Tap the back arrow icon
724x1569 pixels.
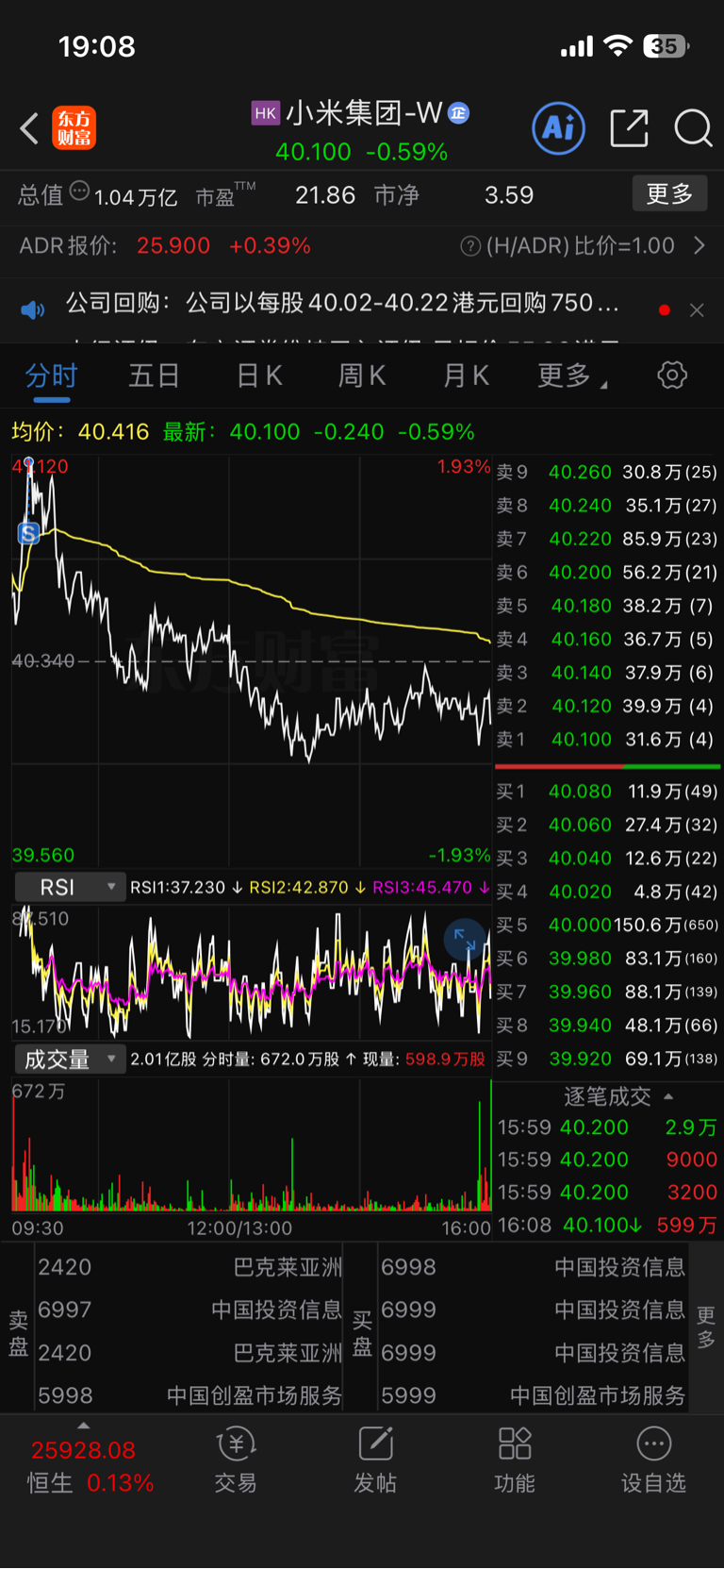pyautogui.click(x=29, y=128)
